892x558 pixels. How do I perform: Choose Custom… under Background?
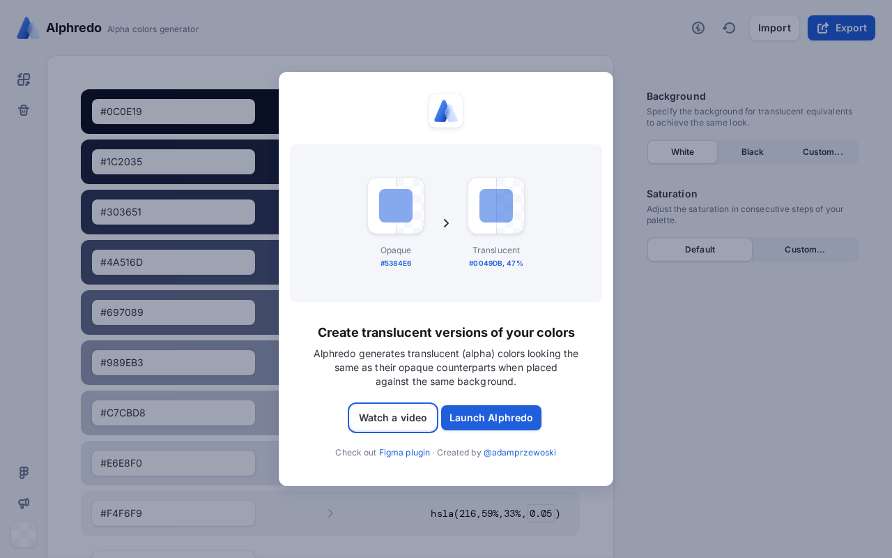pos(823,152)
